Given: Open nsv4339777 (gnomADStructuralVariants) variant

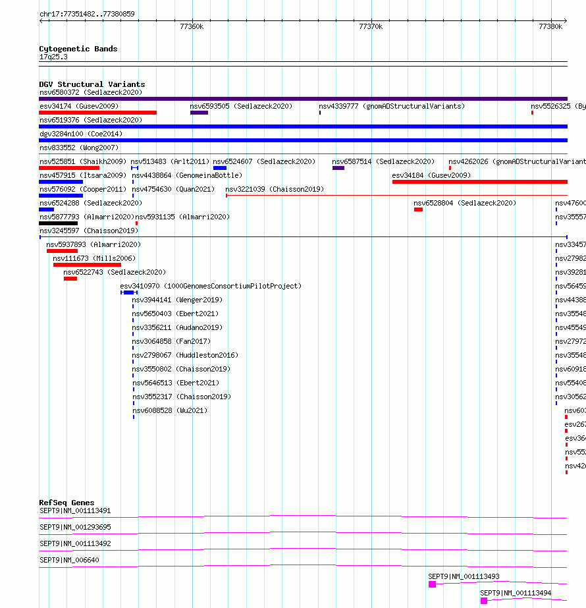Looking at the screenshot, I should tap(392, 106).
